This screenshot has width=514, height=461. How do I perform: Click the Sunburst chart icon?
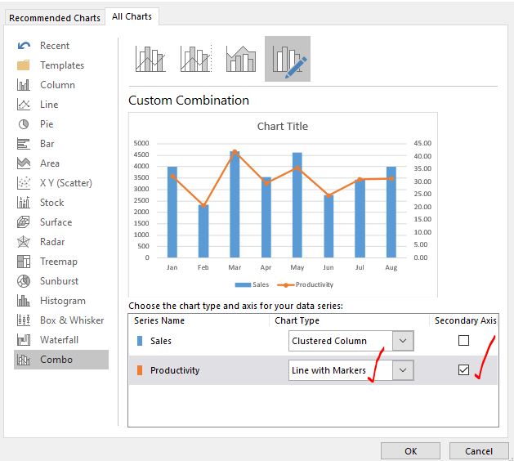[x=24, y=281]
